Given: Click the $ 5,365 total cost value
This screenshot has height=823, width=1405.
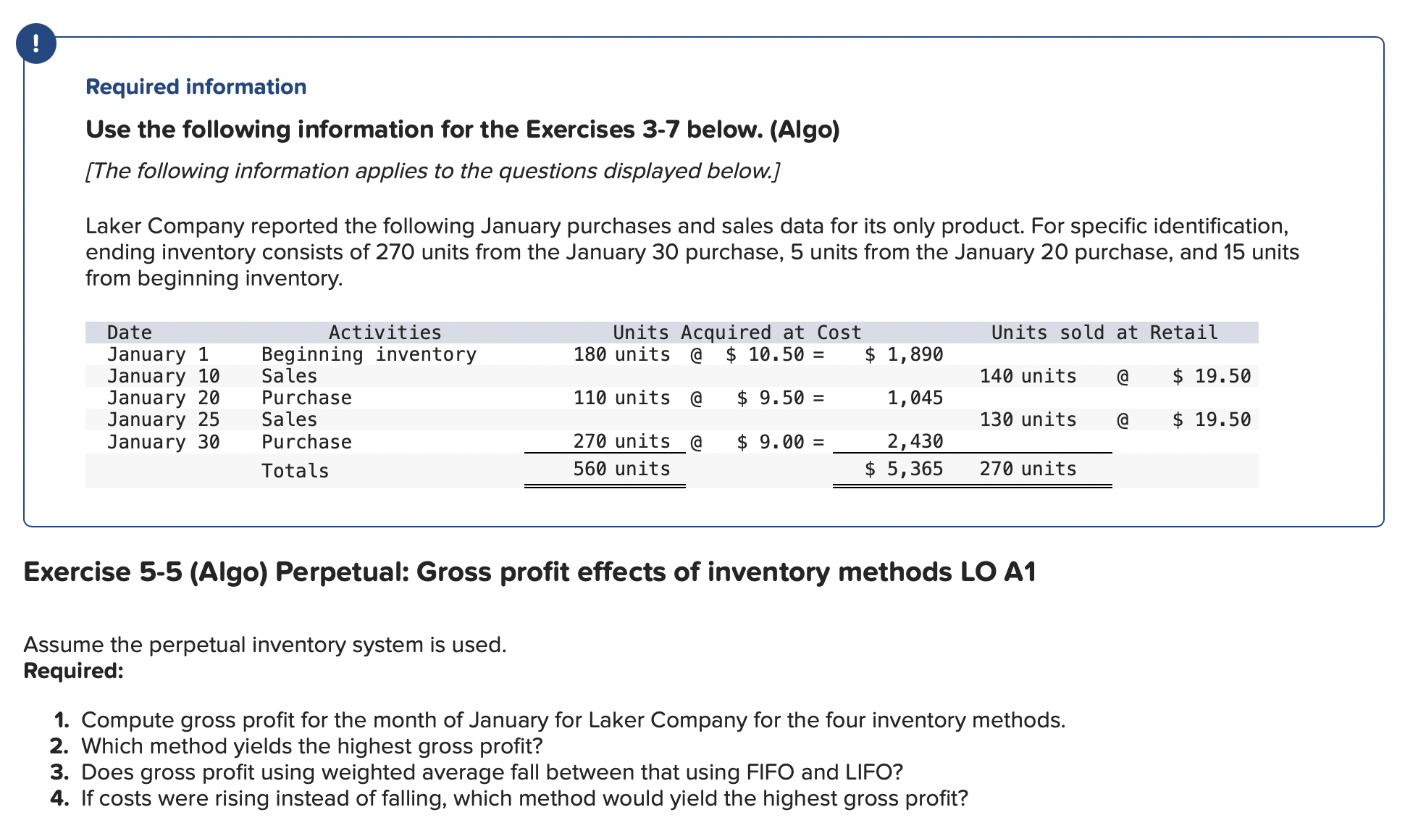Looking at the screenshot, I should pyautogui.click(x=904, y=469).
